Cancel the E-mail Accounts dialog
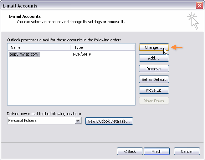The height and width of the screenshot is (160, 205). click(187, 151)
